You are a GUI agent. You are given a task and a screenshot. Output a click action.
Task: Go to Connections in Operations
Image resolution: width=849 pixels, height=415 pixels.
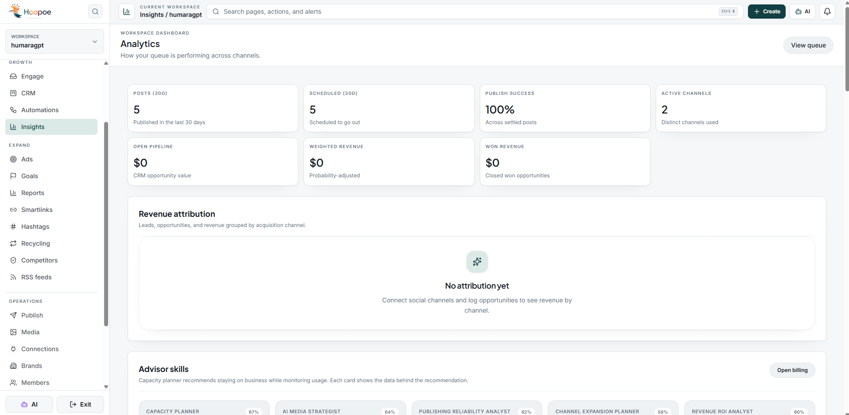point(51,349)
